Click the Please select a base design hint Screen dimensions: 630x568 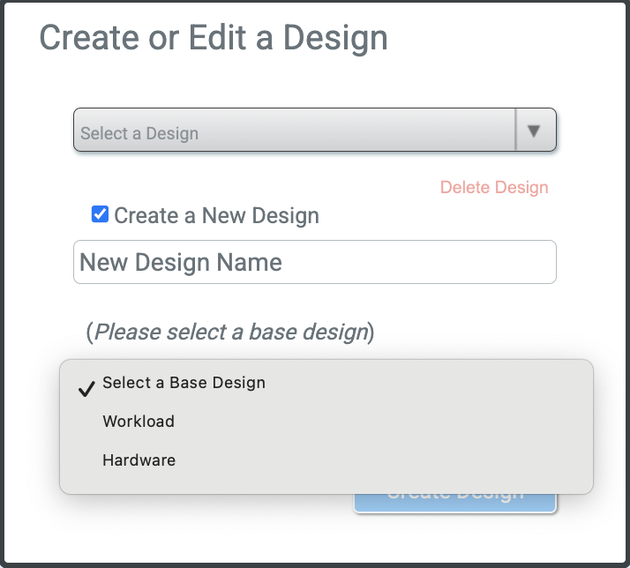click(230, 333)
